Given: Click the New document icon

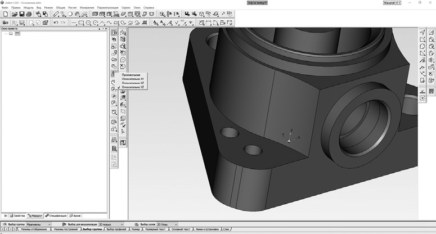Looking at the screenshot, I should (6, 14).
